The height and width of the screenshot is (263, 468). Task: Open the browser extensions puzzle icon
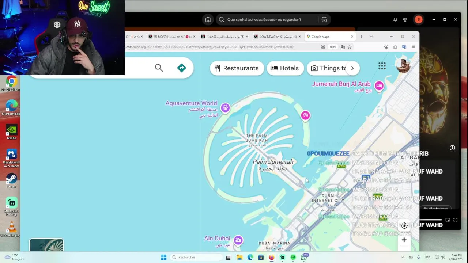click(x=395, y=47)
